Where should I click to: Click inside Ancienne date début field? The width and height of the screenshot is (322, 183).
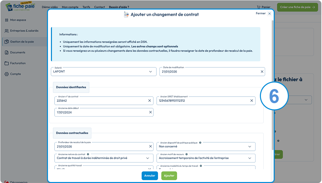(104, 112)
